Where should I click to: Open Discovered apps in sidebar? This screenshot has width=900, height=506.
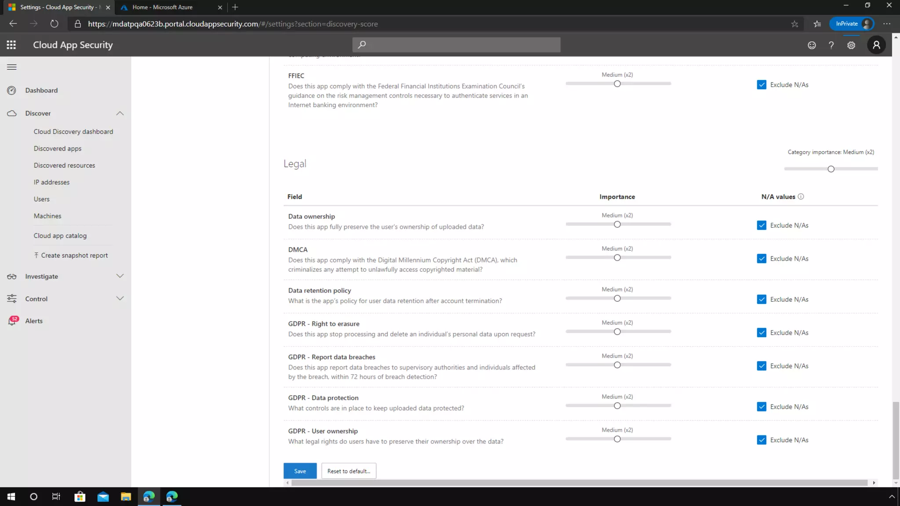(58, 148)
